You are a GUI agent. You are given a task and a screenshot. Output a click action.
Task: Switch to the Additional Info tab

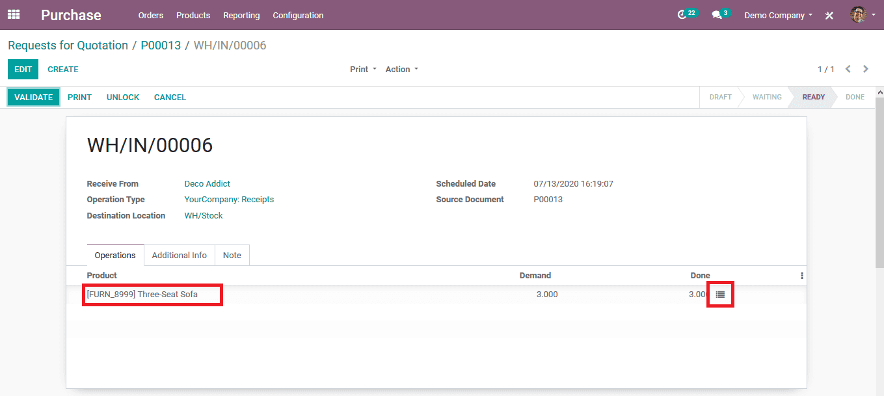[180, 256]
